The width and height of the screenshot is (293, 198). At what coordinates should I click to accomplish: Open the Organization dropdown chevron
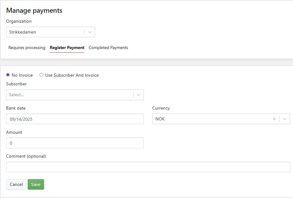90,32
